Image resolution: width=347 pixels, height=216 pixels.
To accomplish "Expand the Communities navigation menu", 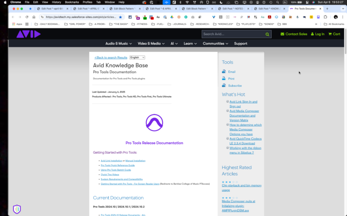I will click(x=215, y=43).
